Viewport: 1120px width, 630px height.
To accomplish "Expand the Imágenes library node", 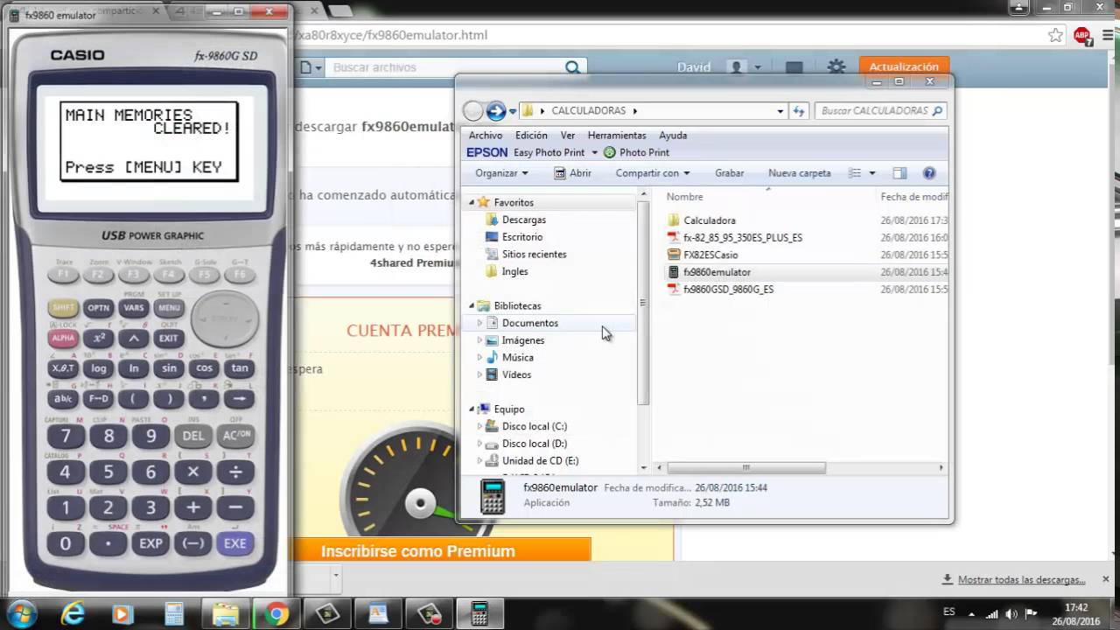I will (x=479, y=340).
